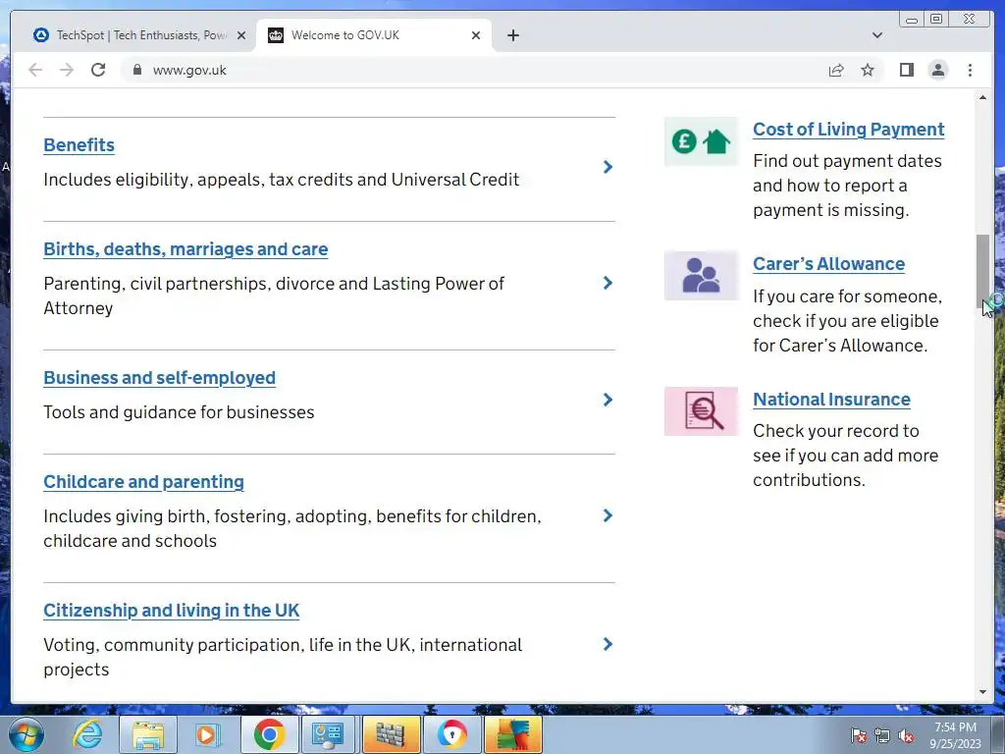1005x754 pixels.
Task: Click the Action Center flag tray icon
Action: tap(859, 735)
